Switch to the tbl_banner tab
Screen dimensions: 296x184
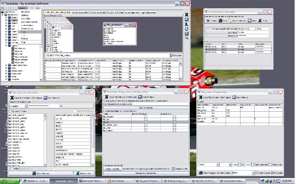point(151,12)
